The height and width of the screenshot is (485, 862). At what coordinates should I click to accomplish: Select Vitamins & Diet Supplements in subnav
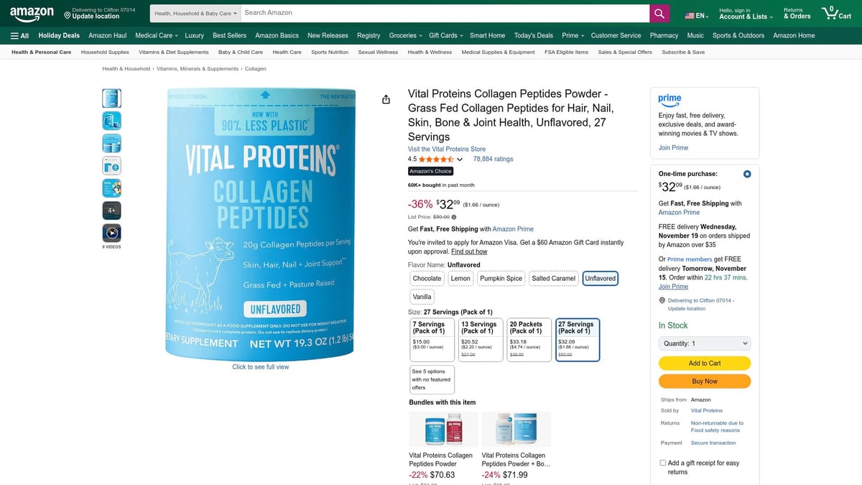[173, 52]
